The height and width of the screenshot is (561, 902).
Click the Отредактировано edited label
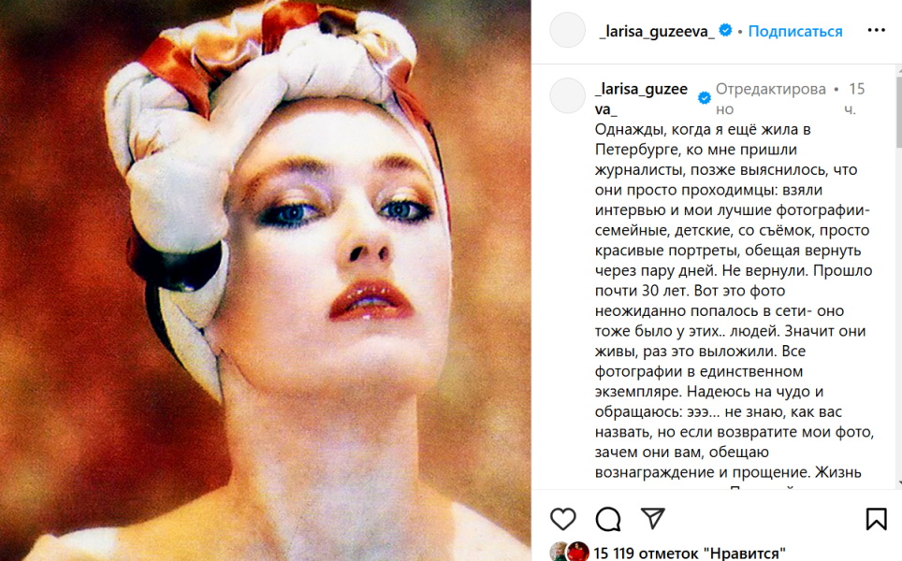(771, 99)
